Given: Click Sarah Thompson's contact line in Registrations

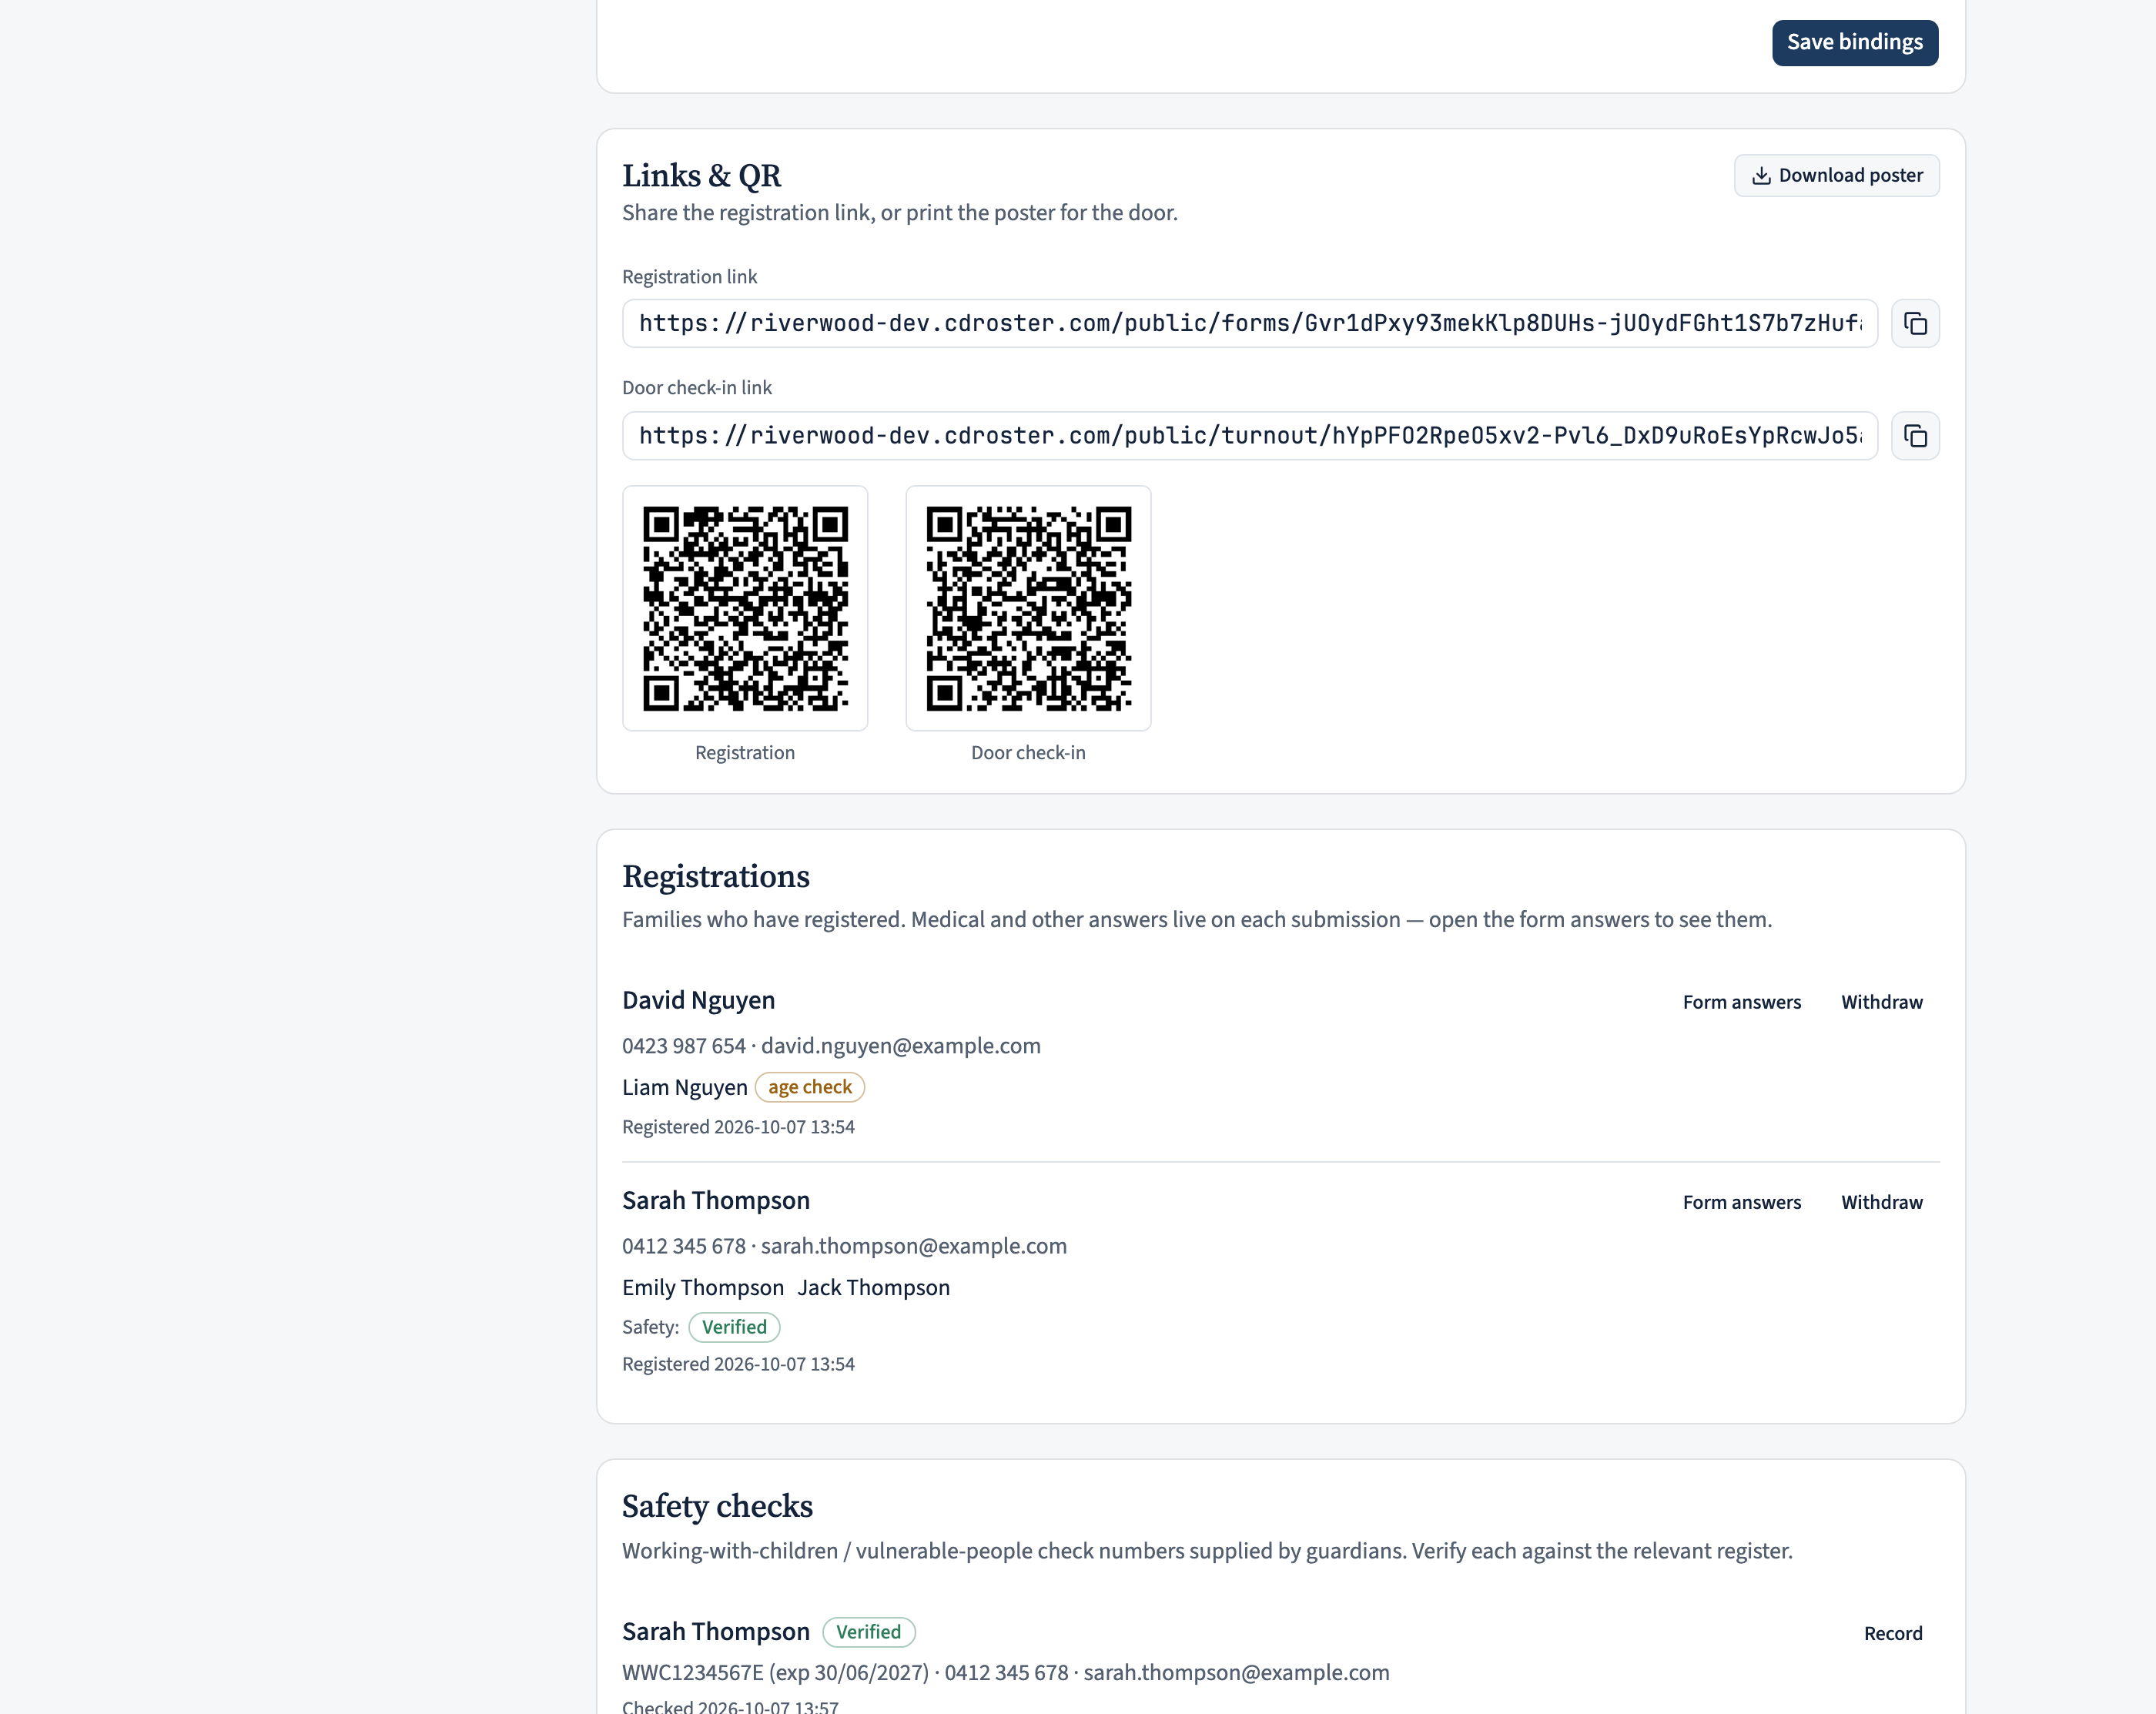Looking at the screenshot, I should [844, 1246].
